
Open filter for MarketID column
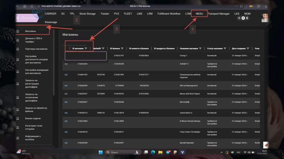[103, 48]
